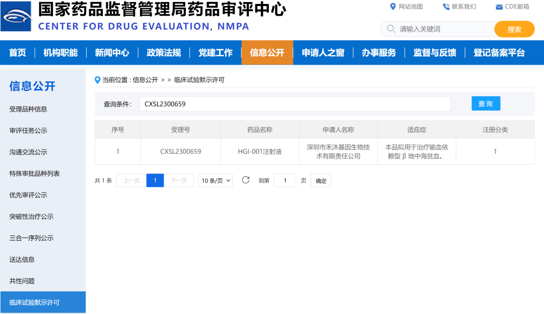
Task: Click the magnifier icon in search box
Action: (x=390, y=29)
